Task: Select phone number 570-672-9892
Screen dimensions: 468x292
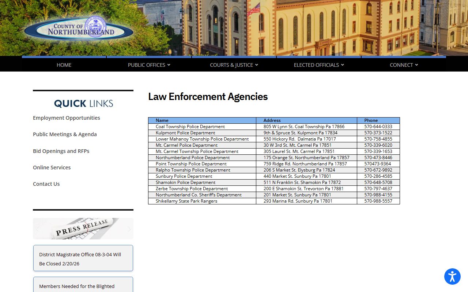Action: click(378, 170)
